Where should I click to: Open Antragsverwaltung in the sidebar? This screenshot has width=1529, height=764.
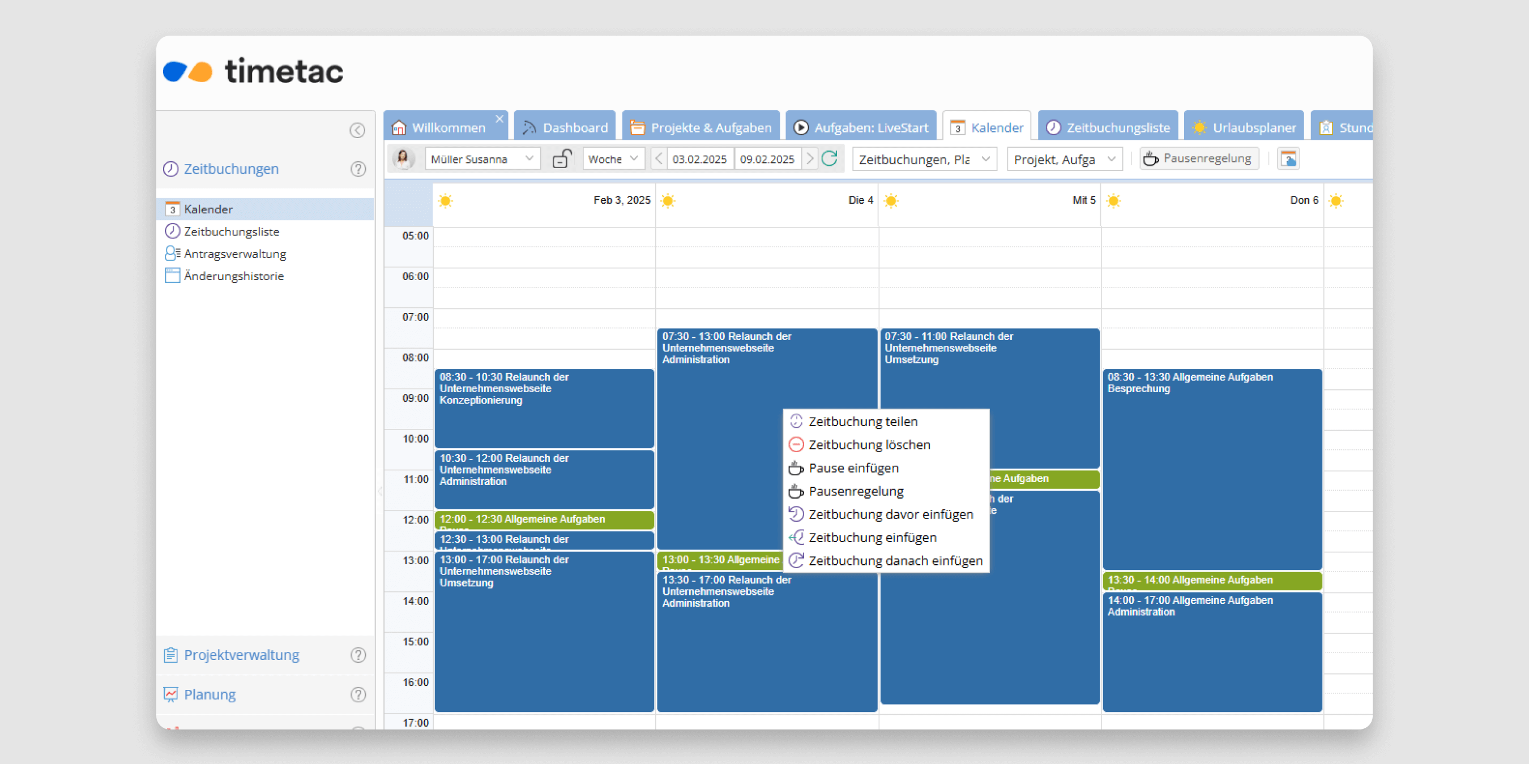click(234, 254)
